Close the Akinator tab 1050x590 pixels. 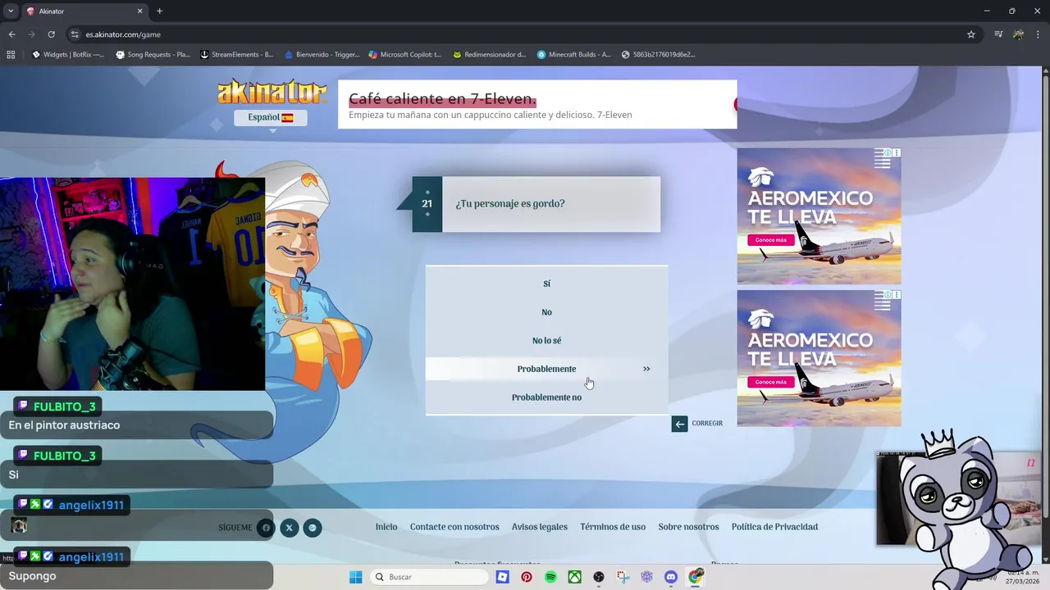[x=139, y=11]
